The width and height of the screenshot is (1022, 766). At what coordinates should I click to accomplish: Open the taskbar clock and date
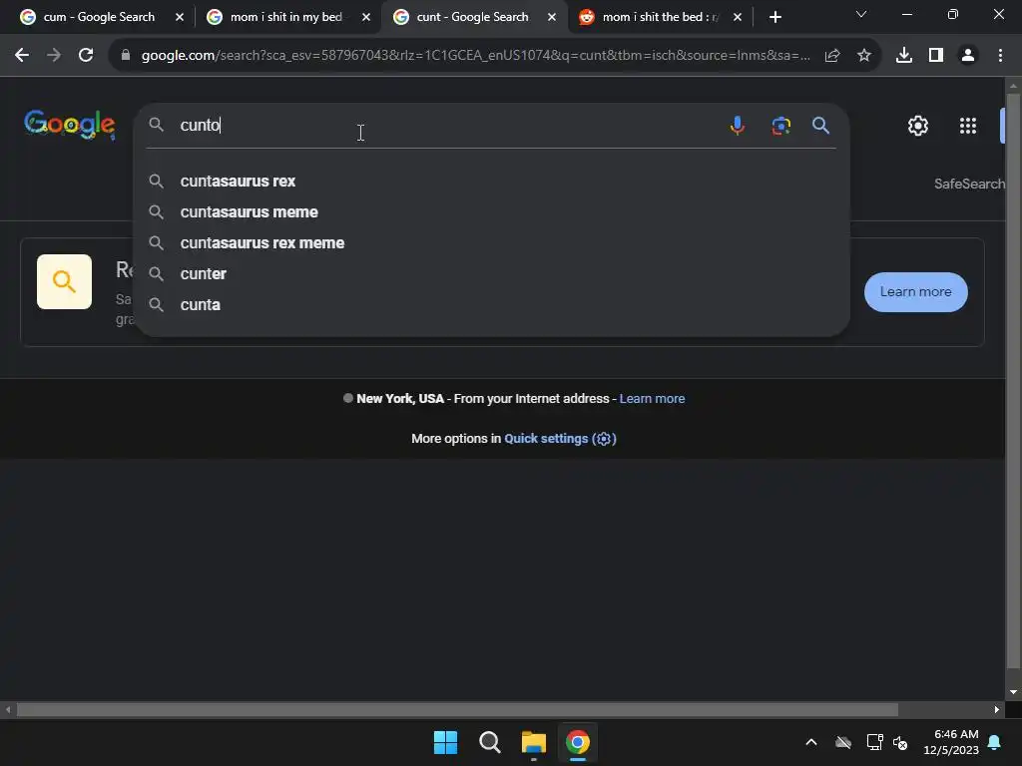951,742
